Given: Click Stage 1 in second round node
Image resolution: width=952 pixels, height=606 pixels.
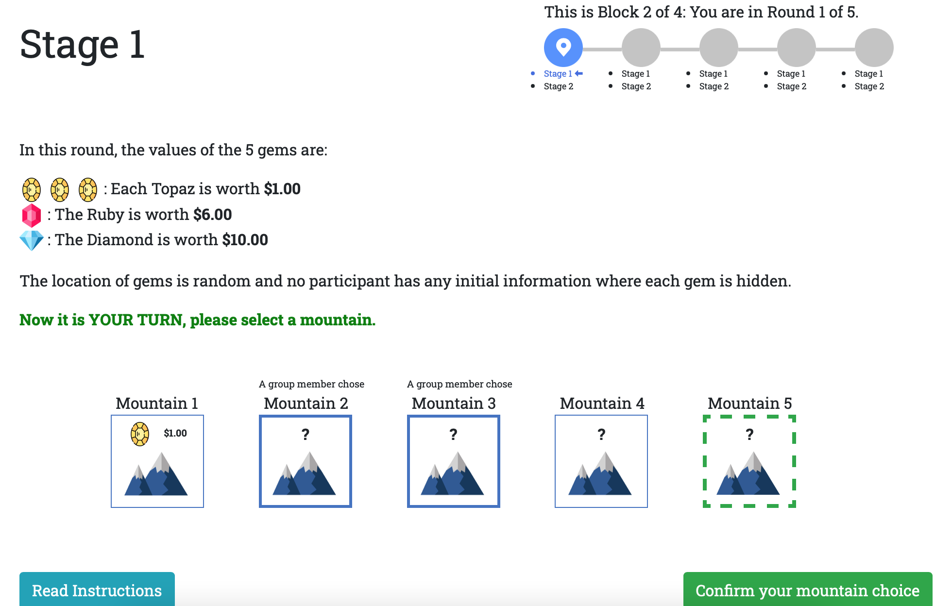Looking at the screenshot, I should [x=636, y=73].
